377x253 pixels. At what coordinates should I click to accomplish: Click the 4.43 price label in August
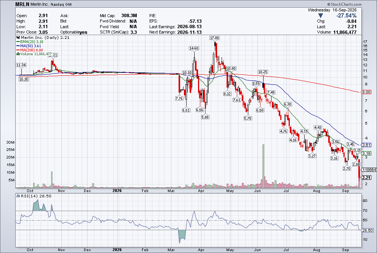pyautogui.click(x=318, y=128)
